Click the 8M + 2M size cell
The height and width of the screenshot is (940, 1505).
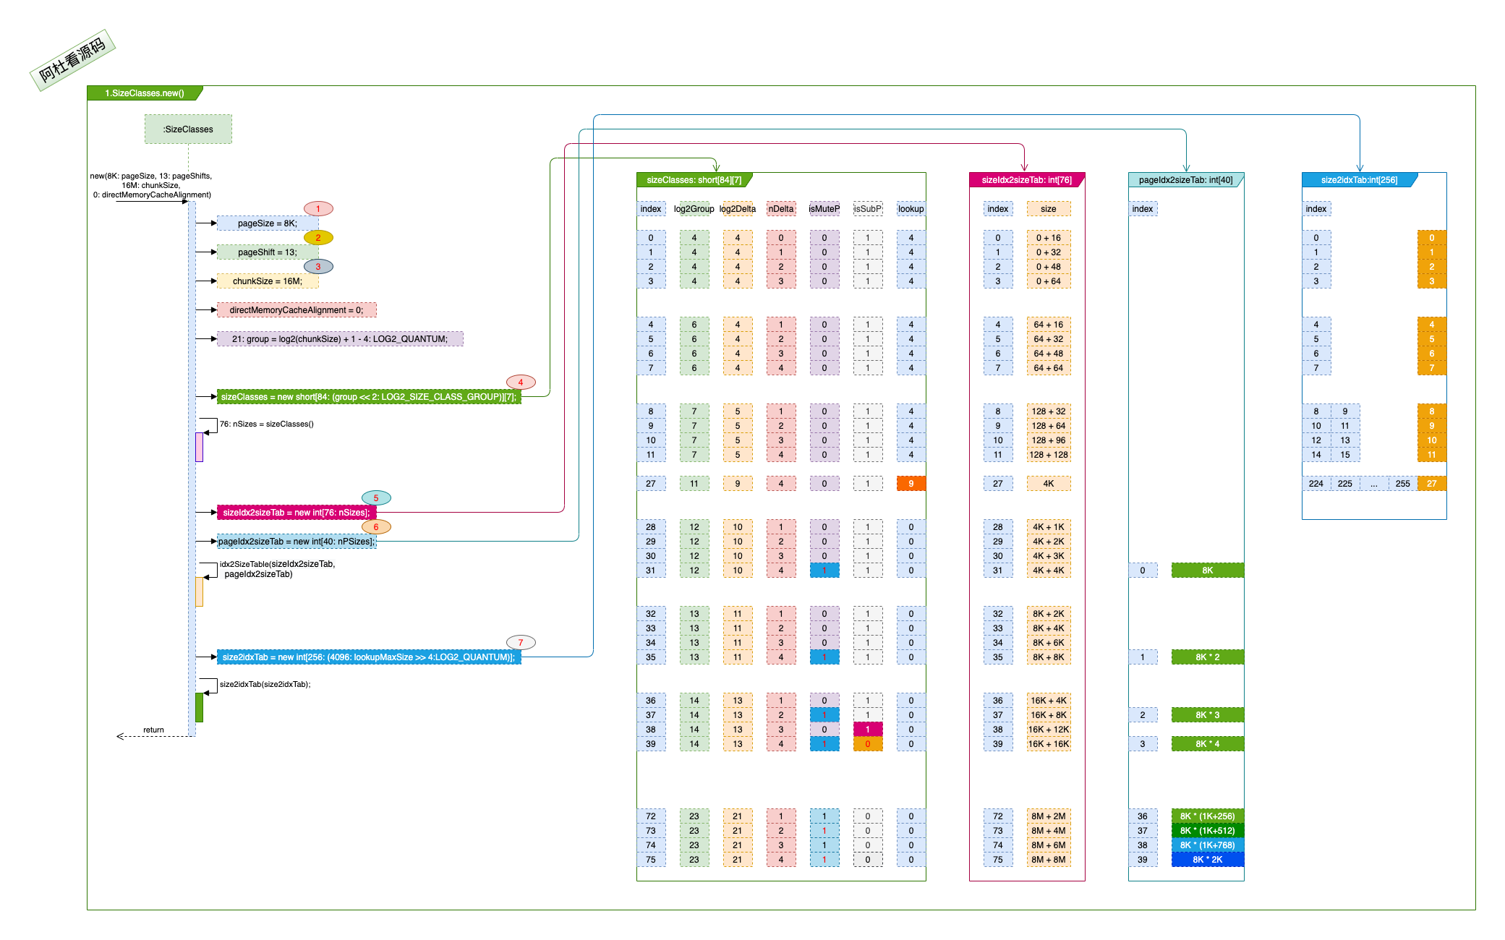coord(1049,816)
